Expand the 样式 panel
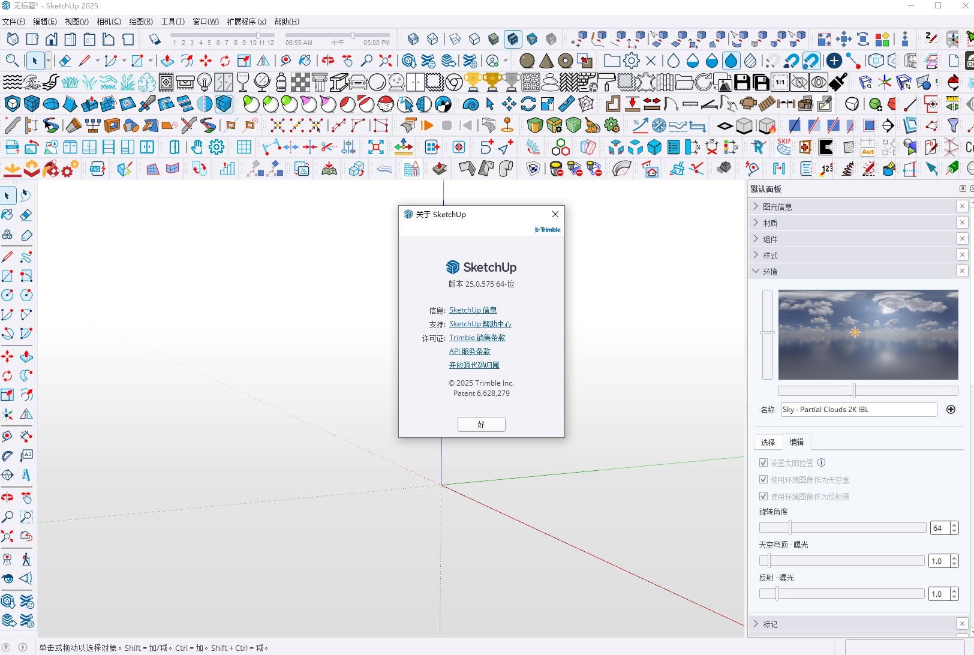 [853, 255]
